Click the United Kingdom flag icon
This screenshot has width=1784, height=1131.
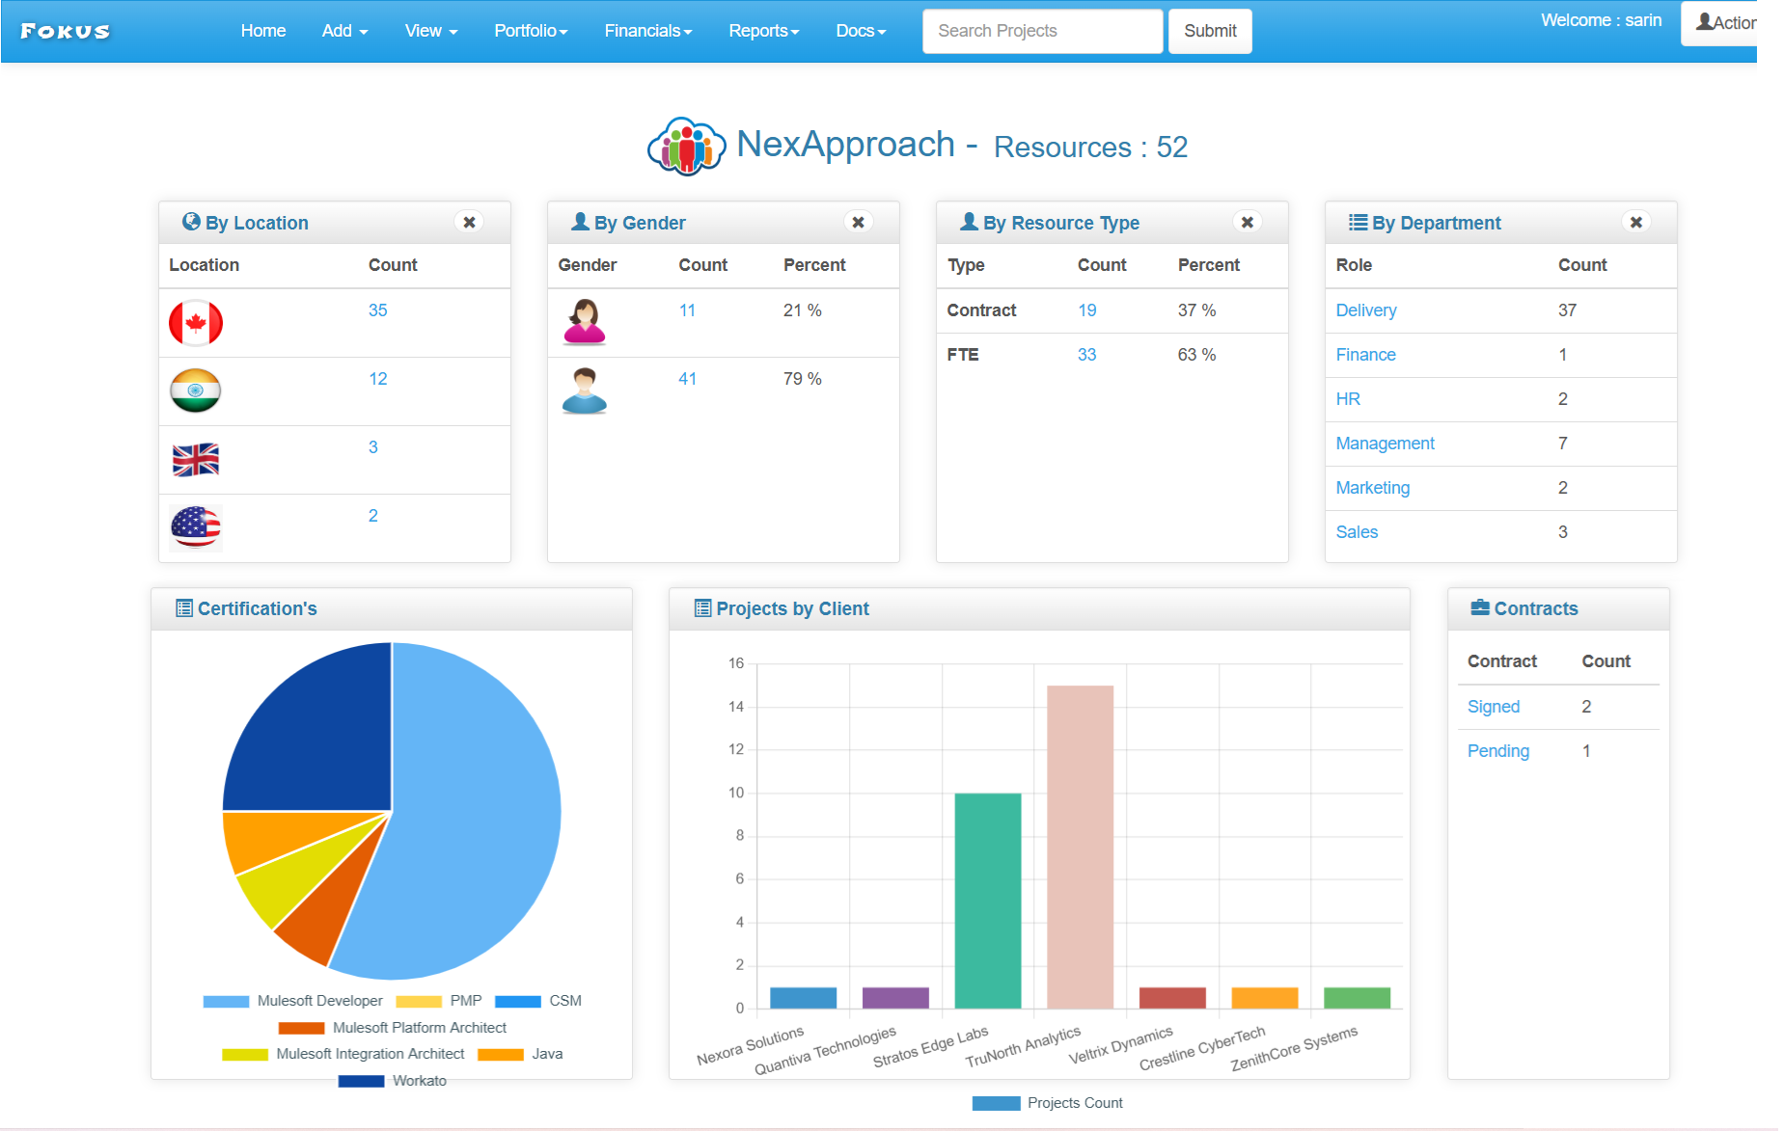pyautogui.click(x=196, y=460)
